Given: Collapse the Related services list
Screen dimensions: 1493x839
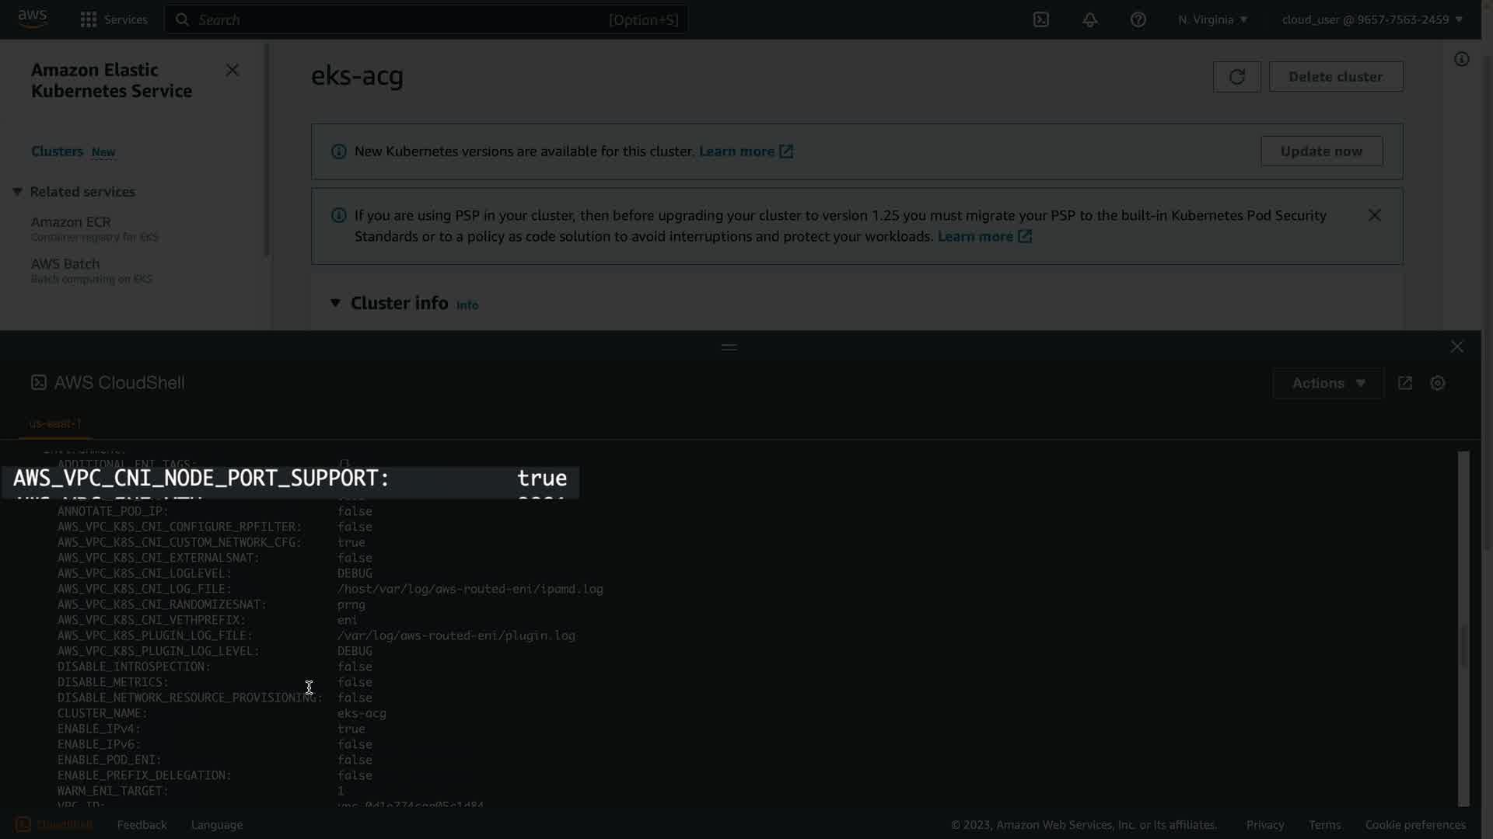Looking at the screenshot, I should click(x=17, y=192).
